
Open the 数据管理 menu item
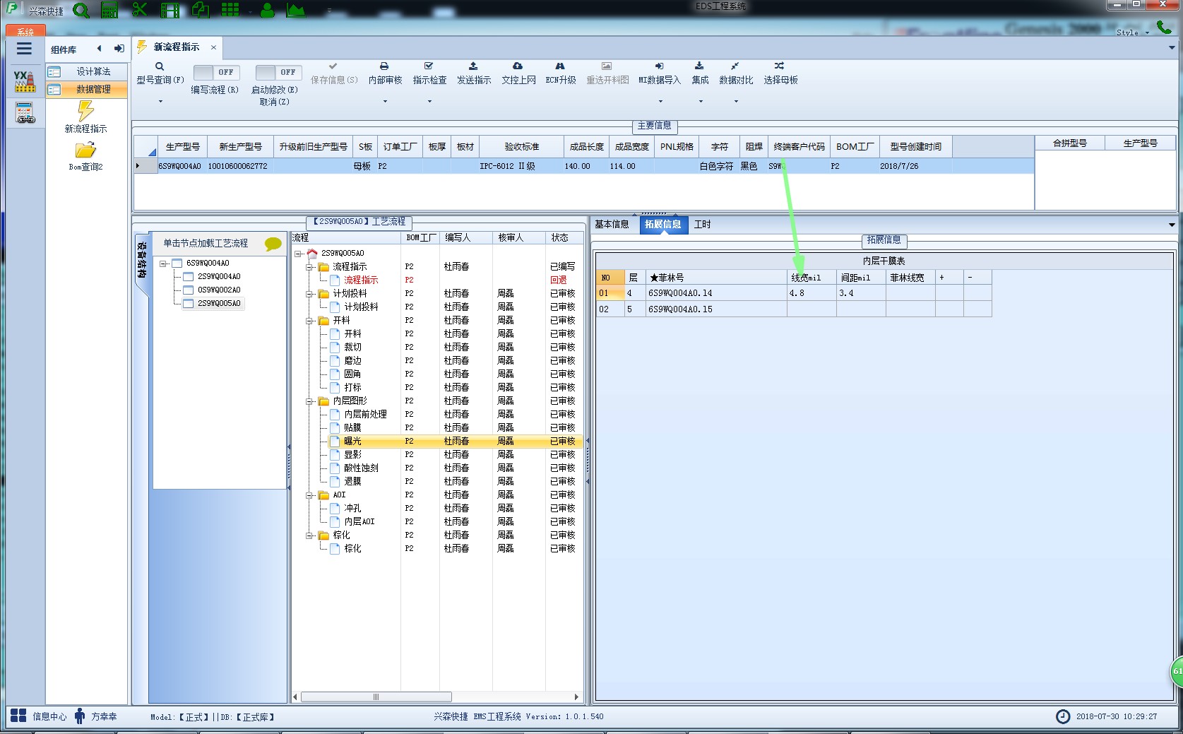87,89
